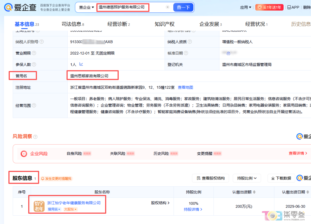Sort by 认缴出资额 column arrows

pyautogui.click(x=254, y=192)
